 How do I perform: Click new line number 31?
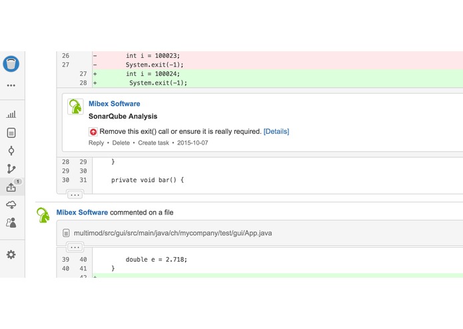pyautogui.click(x=83, y=180)
